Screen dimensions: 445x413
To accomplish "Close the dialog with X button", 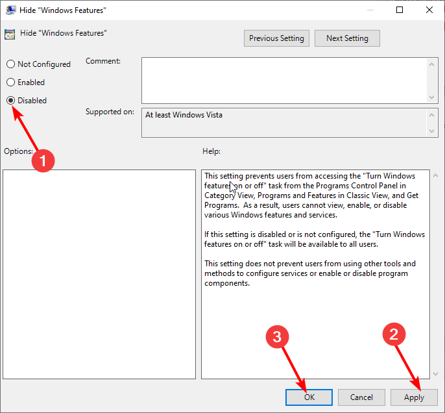I will tap(429, 10).
